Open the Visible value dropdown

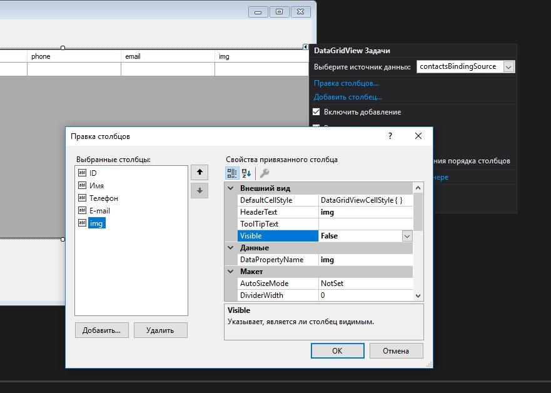[x=407, y=236]
